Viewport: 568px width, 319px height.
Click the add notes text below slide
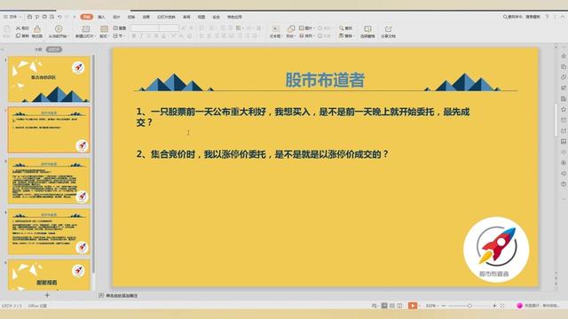122,295
